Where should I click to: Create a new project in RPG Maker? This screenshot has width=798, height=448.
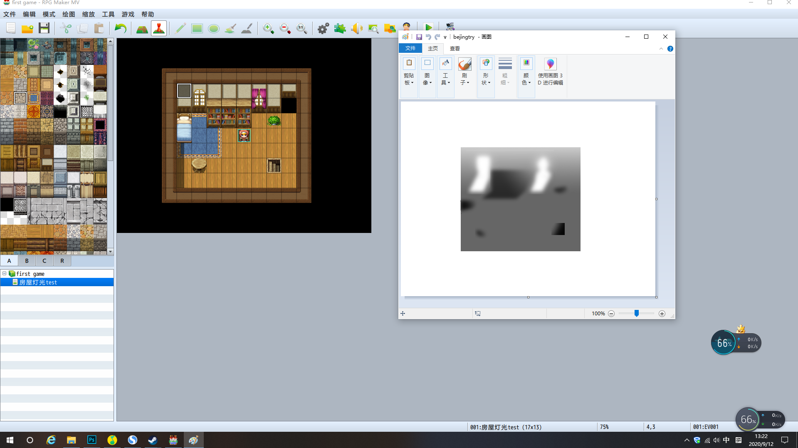tap(11, 28)
